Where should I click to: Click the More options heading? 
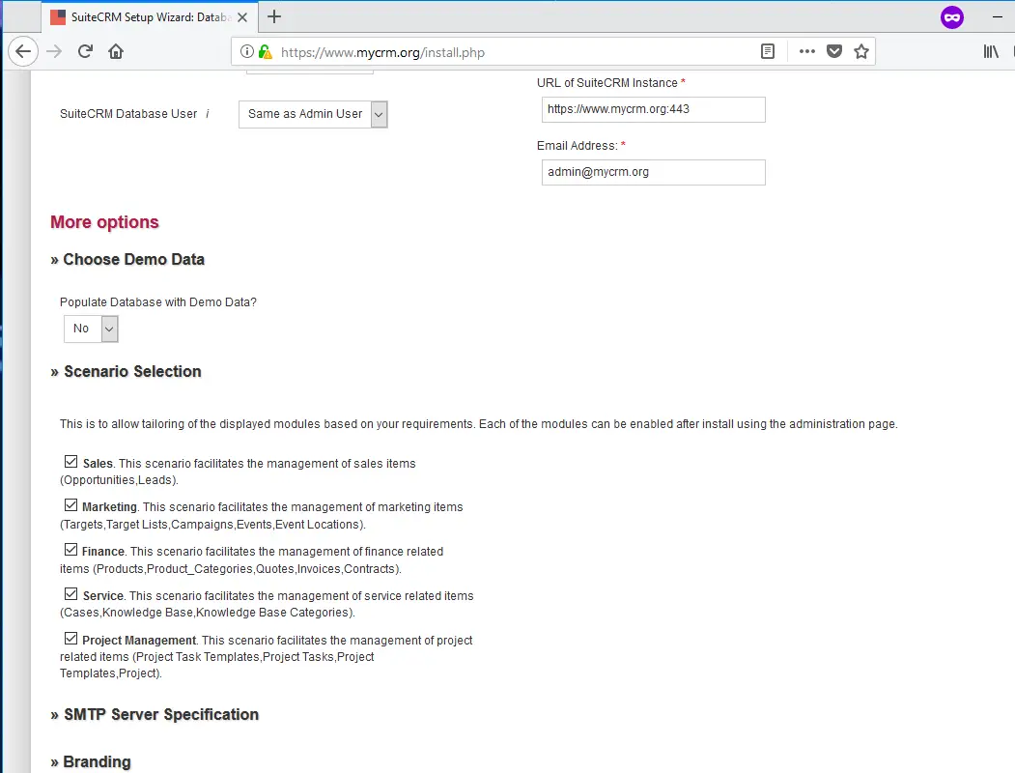105,222
